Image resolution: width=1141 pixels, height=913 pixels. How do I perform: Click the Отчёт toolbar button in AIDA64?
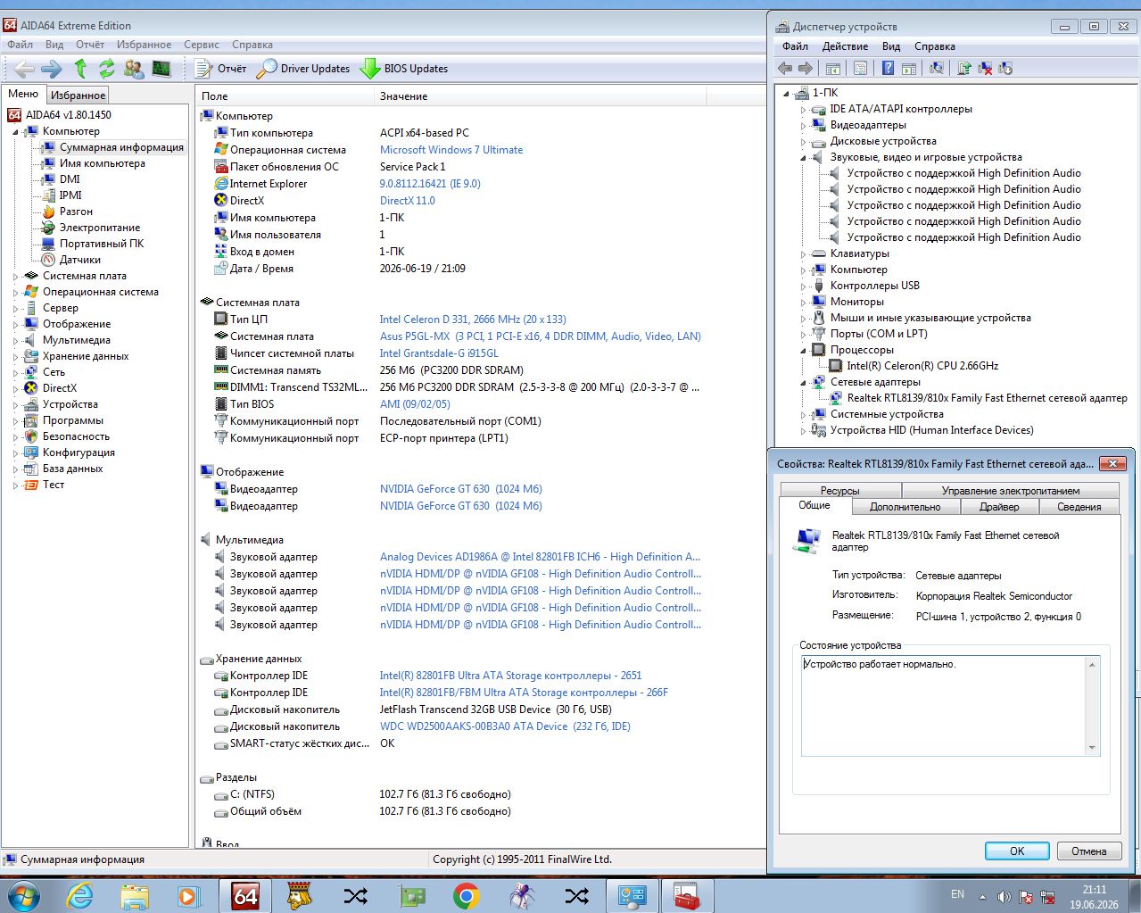(x=220, y=69)
